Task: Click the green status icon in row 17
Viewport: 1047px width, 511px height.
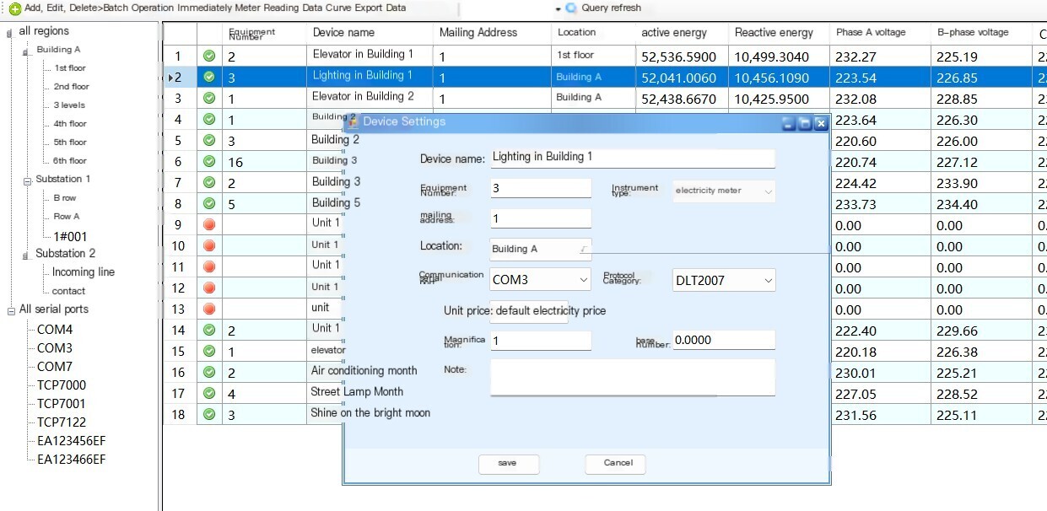Action: click(x=209, y=393)
